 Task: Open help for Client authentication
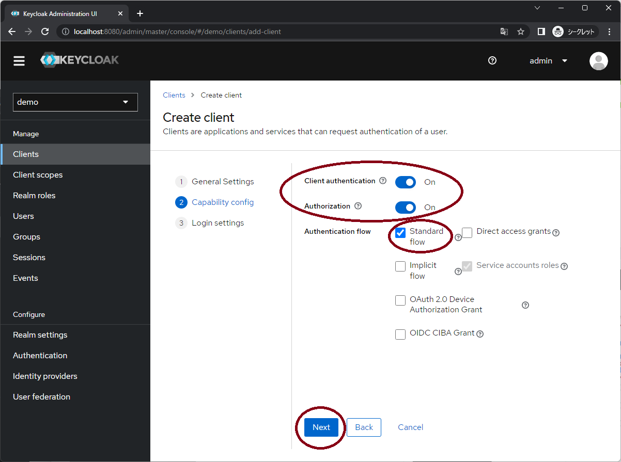pyautogui.click(x=382, y=181)
